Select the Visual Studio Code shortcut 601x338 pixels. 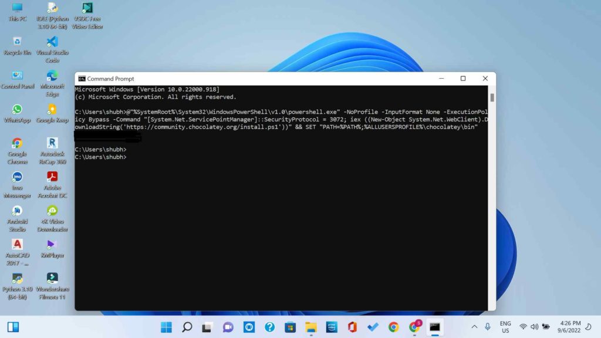(x=52, y=50)
